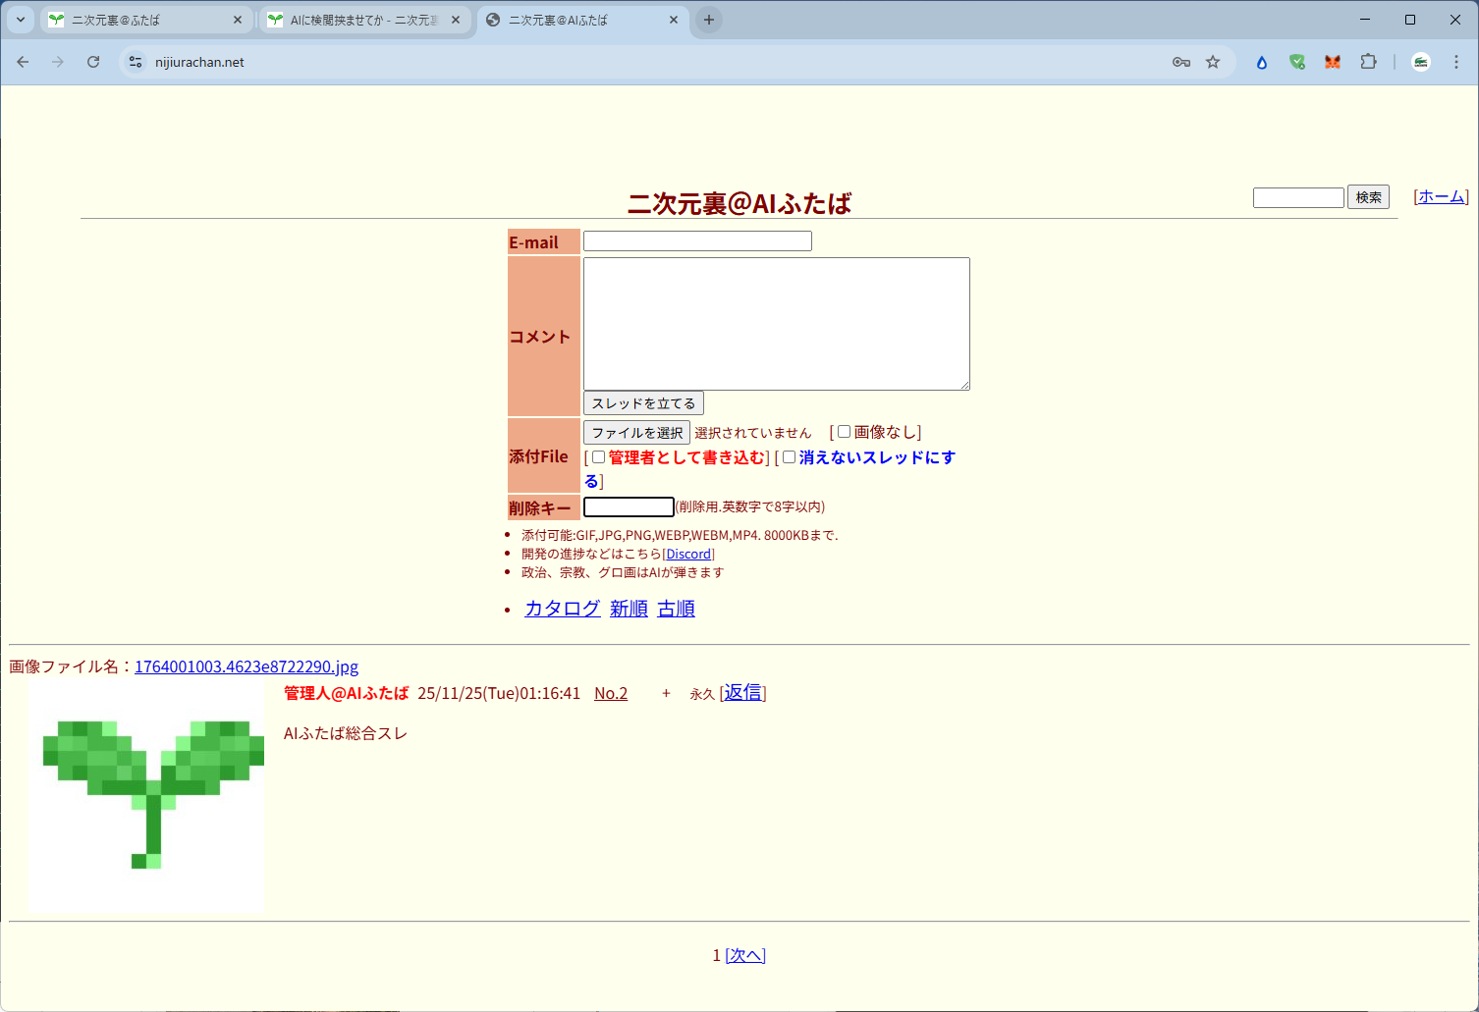
Task: Focus the 削除キー input field
Action: [x=629, y=507]
